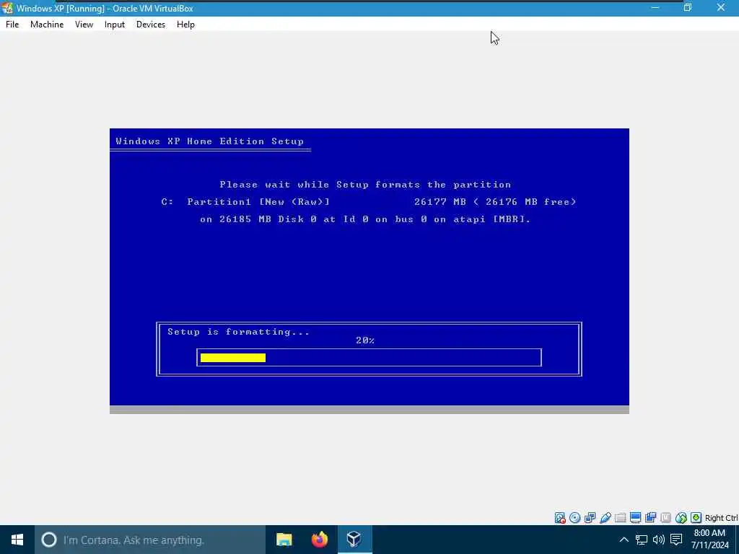This screenshot has height=554, width=739.
Task: Click the network tray icon
Action: 641,540
